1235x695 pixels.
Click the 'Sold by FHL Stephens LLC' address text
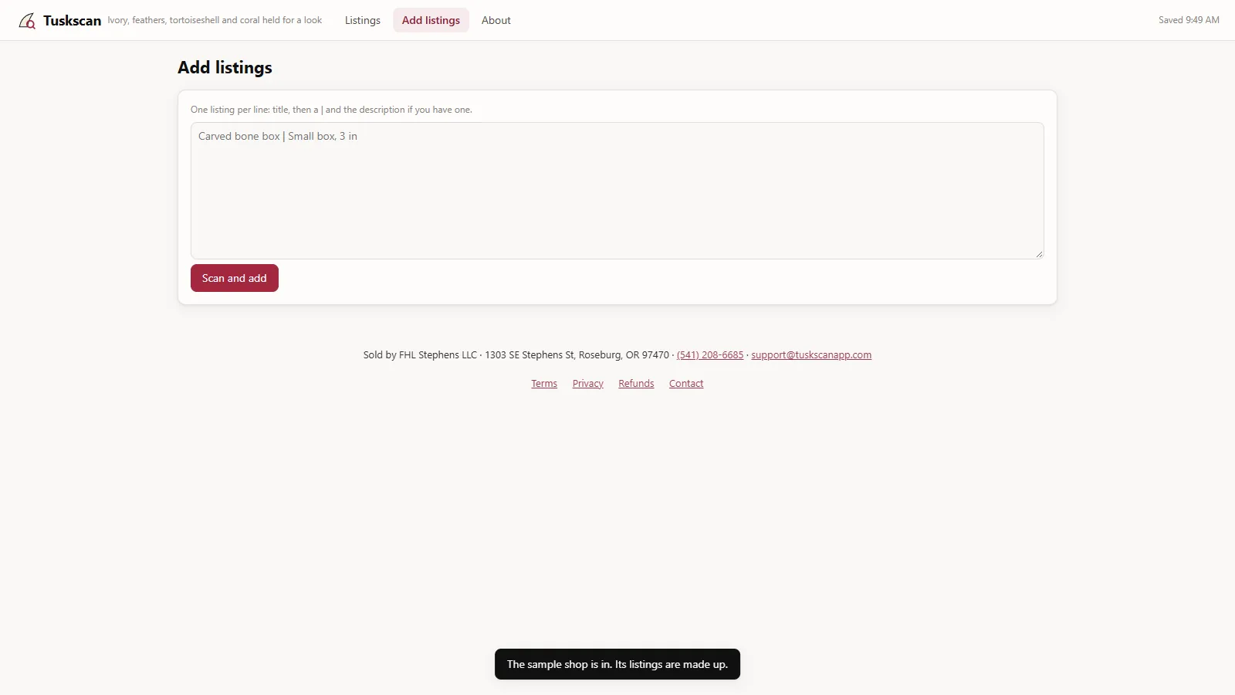(516, 355)
